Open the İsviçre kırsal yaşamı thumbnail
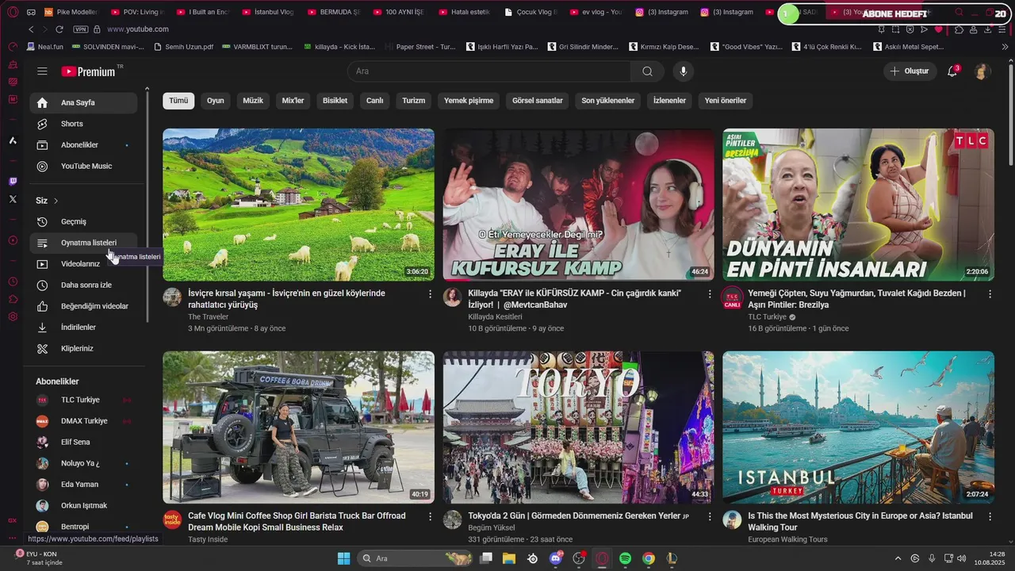 click(x=298, y=205)
